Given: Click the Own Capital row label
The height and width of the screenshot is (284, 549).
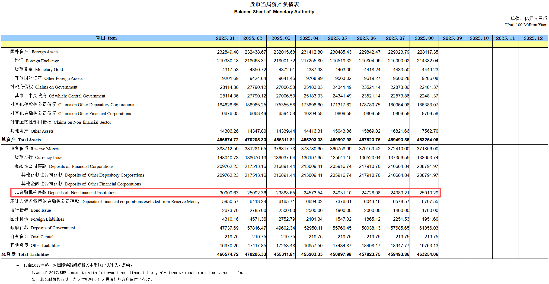Looking at the screenshot, I should point(32,237).
